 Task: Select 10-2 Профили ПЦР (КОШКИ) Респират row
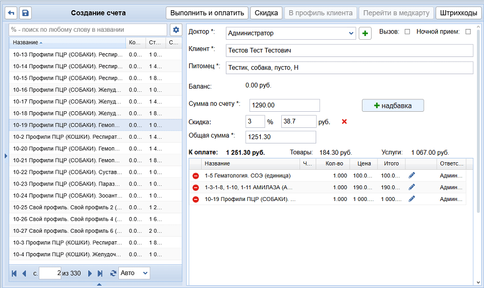(67, 137)
